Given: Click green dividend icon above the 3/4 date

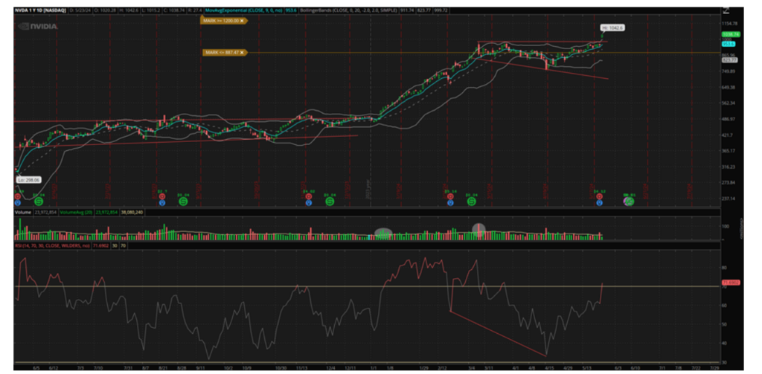Looking at the screenshot, I should 471,201.
